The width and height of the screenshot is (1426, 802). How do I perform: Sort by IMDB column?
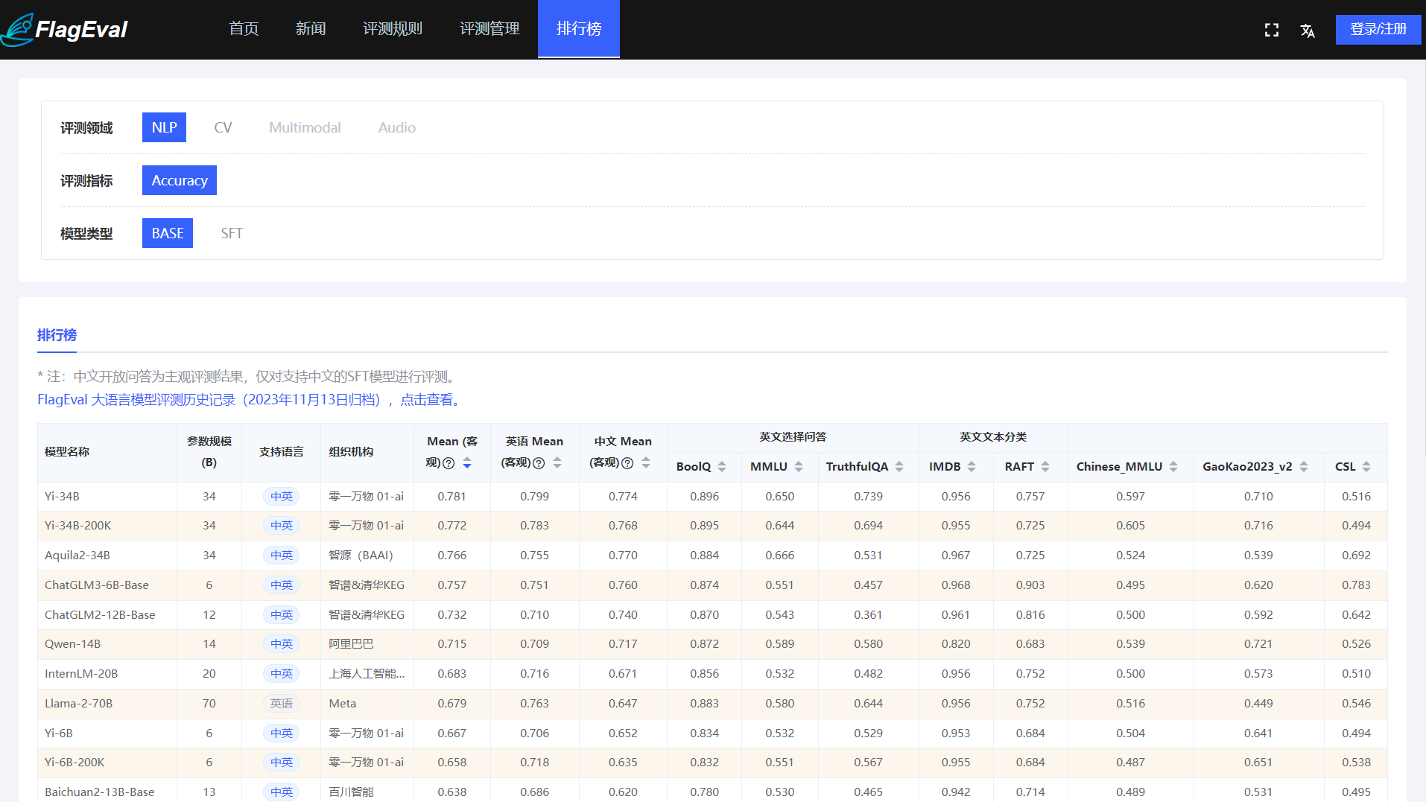click(x=972, y=467)
